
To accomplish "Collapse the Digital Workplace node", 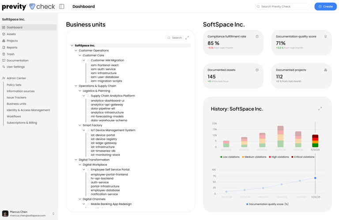I will (x=80, y=165).
